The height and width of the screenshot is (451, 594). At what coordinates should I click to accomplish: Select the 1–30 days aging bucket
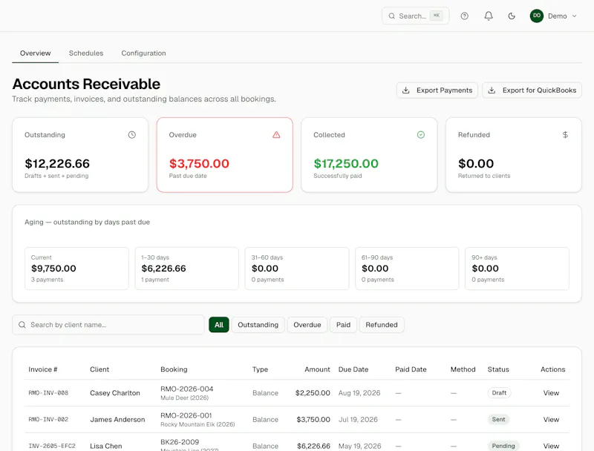[x=187, y=269]
